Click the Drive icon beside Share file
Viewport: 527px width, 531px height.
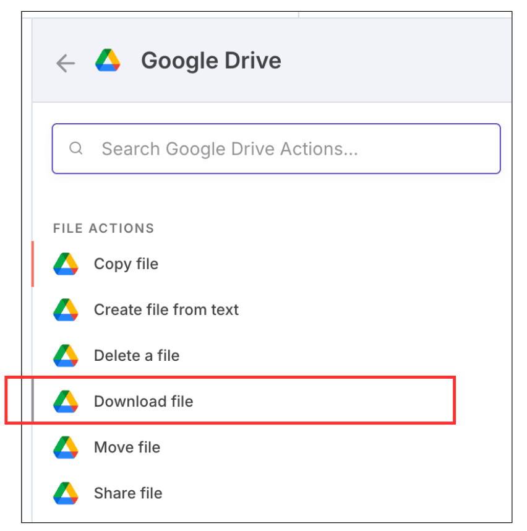tap(65, 492)
